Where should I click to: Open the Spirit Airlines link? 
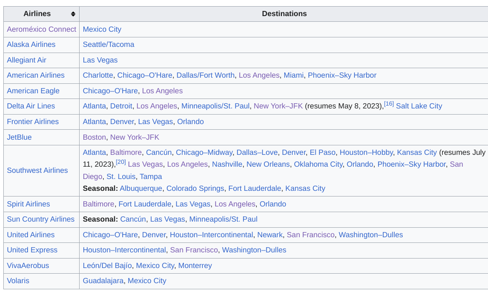28,204
